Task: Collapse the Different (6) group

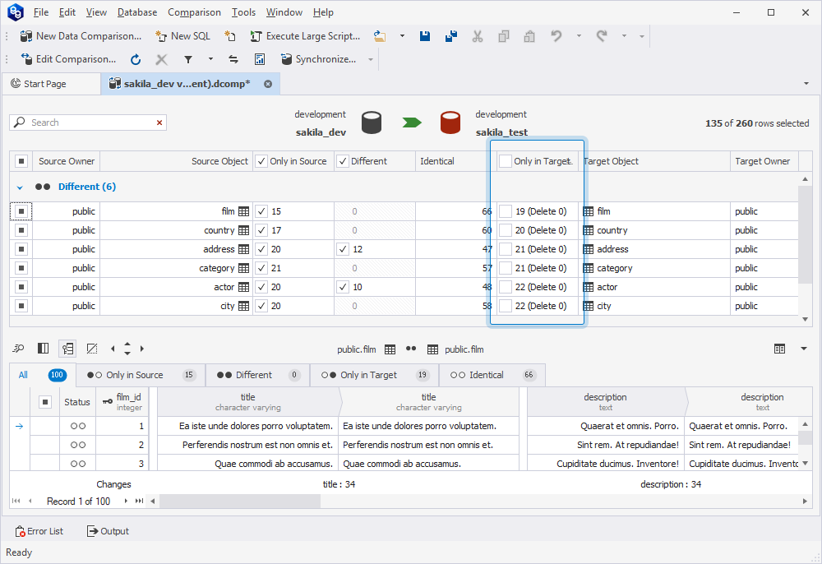Action: coord(20,187)
